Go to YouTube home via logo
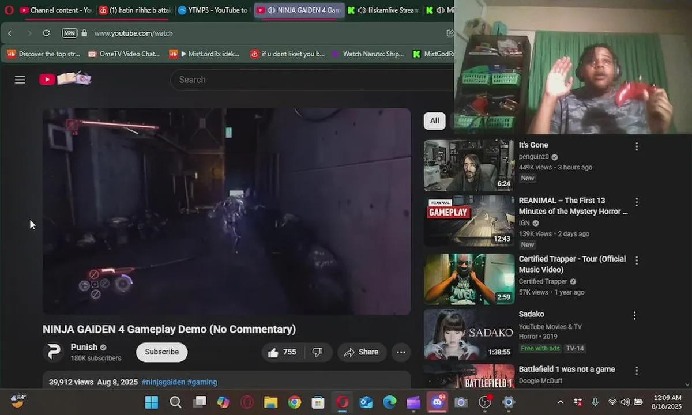Image resolution: width=692 pixels, height=415 pixels. click(x=65, y=79)
